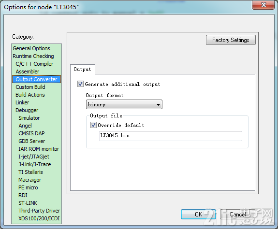Open the C/C++ Compiler category
This screenshot has height=229, width=278.
tap(34, 64)
